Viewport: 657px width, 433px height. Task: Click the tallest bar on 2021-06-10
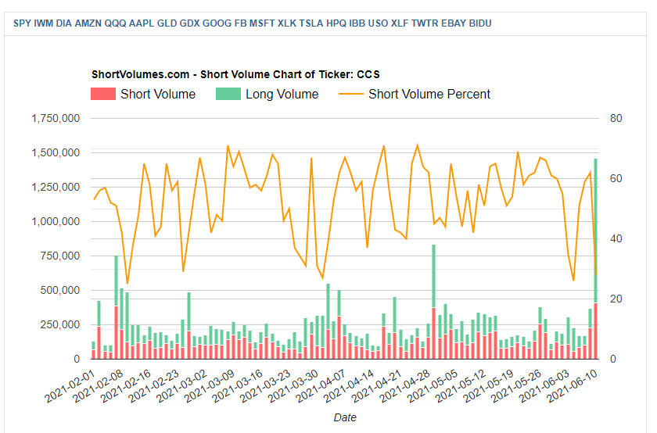(595, 234)
